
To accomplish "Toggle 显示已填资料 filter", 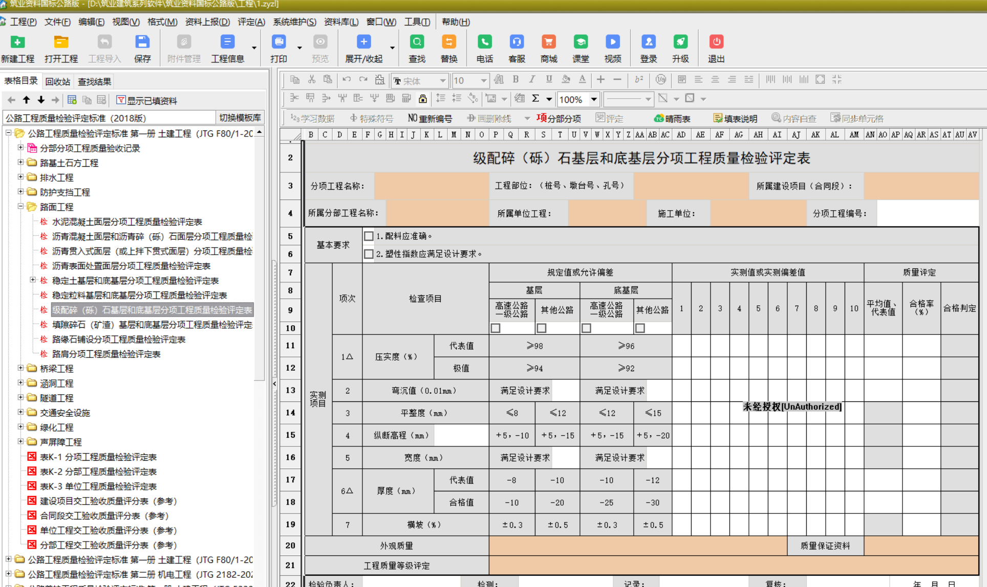I will pos(146,100).
